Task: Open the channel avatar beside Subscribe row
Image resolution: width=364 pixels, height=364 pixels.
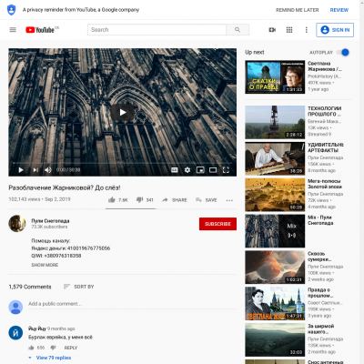Action: (17, 224)
